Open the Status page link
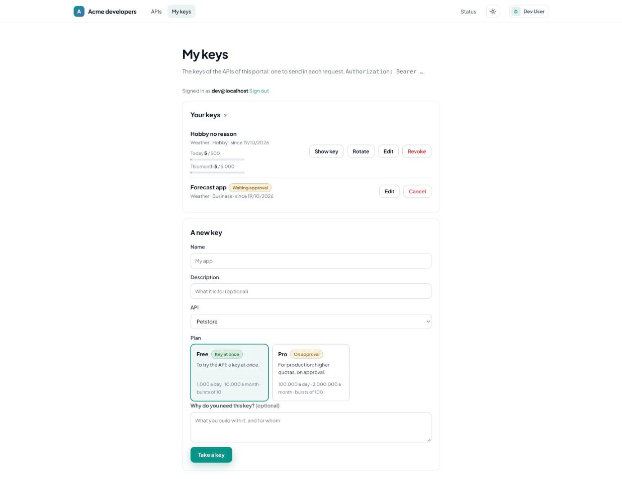 [x=468, y=12]
